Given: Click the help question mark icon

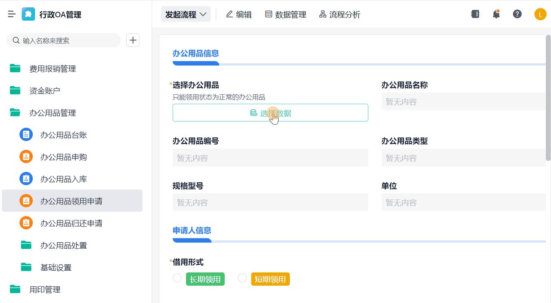Looking at the screenshot, I should click(x=517, y=14).
